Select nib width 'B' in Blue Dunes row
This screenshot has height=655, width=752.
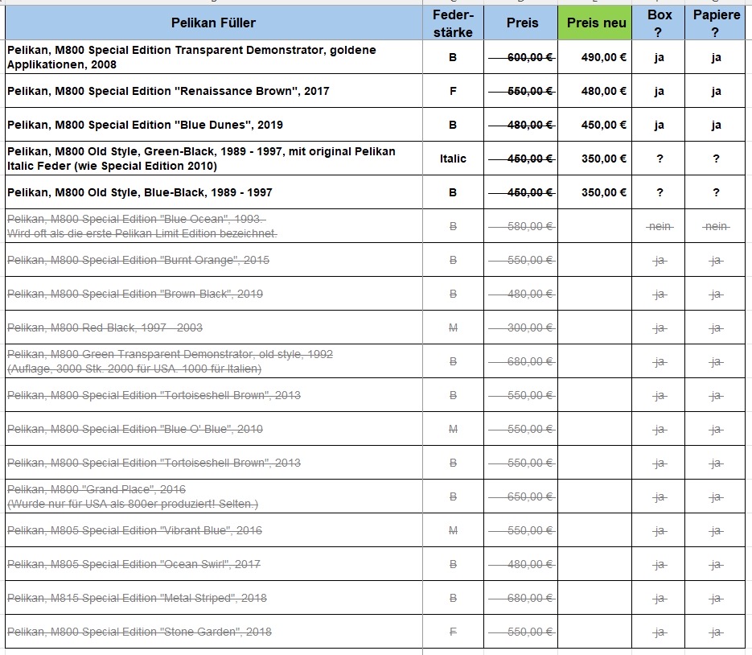(453, 125)
